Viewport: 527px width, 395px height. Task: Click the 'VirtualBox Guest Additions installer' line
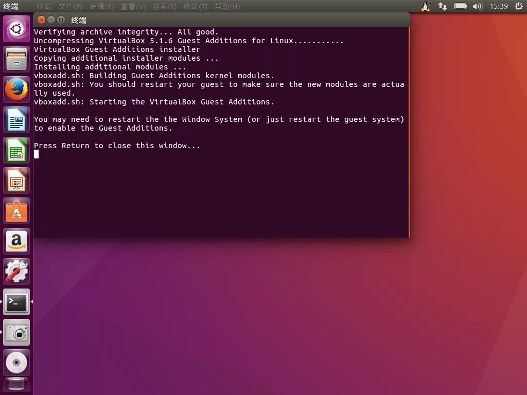[x=117, y=49]
